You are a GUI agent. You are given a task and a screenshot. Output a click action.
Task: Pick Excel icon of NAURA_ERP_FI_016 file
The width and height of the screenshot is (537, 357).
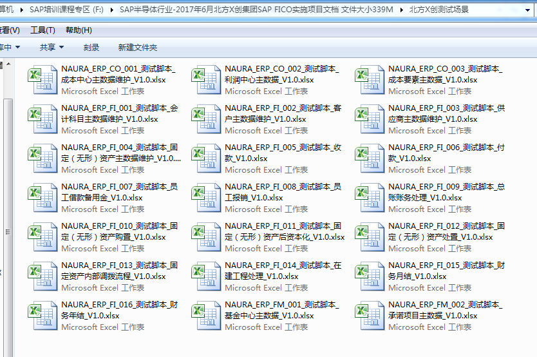point(42,316)
